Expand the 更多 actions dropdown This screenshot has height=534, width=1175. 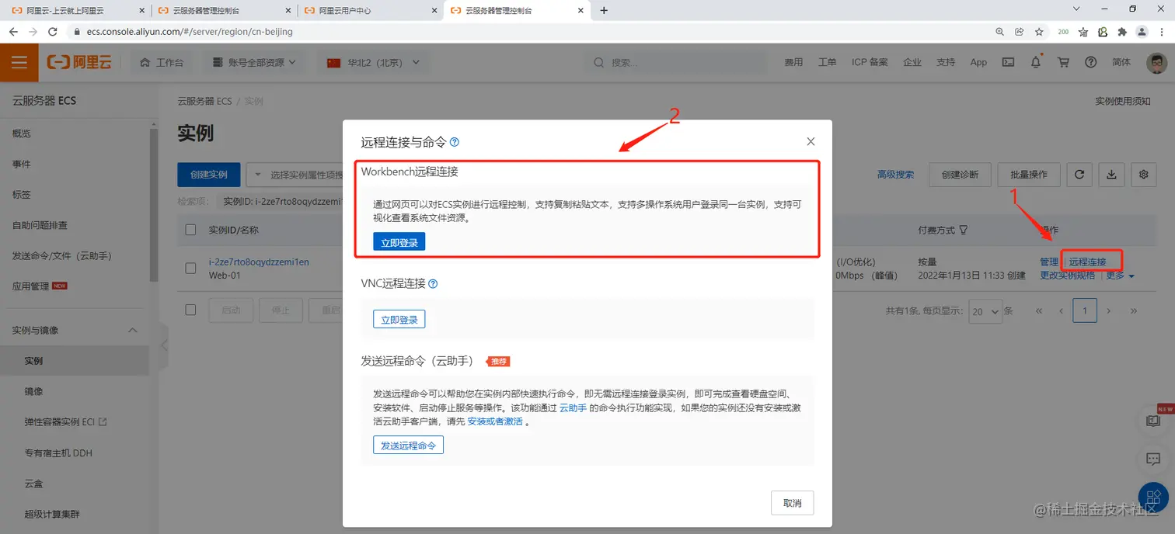point(1120,276)
